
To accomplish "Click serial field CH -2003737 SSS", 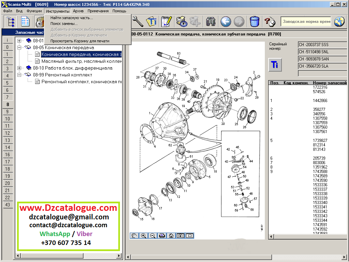I will point(322,45).
